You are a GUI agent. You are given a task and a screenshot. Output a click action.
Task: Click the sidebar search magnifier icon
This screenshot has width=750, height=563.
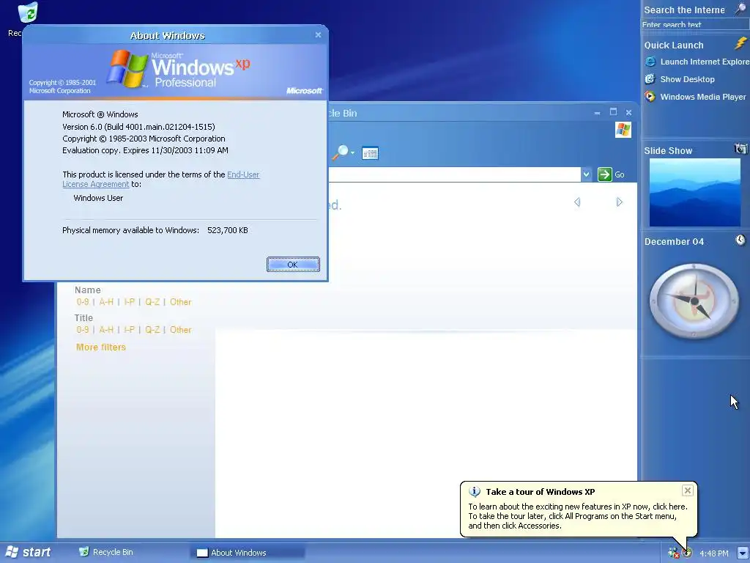coord(740,9)
